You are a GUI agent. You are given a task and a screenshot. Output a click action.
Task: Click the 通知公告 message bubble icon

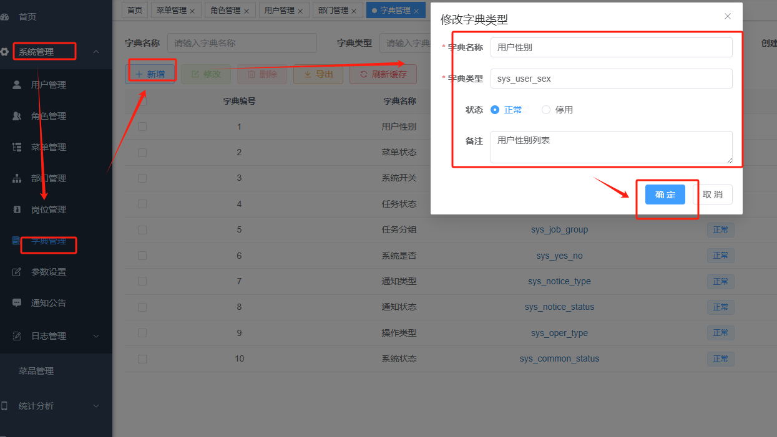pos(17,303)
